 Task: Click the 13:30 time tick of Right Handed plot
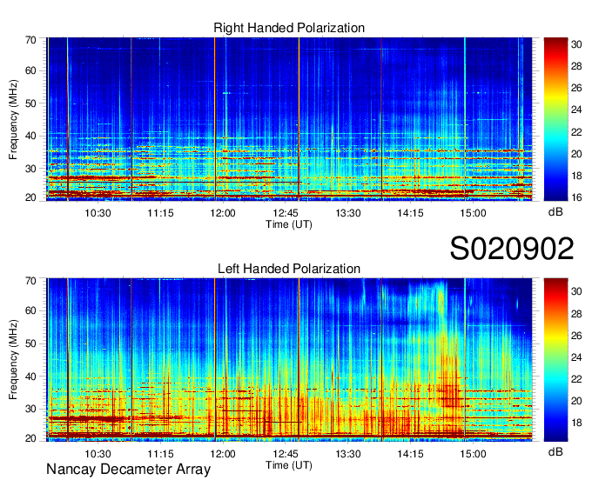pyautogui.click(x=348, y=213)
